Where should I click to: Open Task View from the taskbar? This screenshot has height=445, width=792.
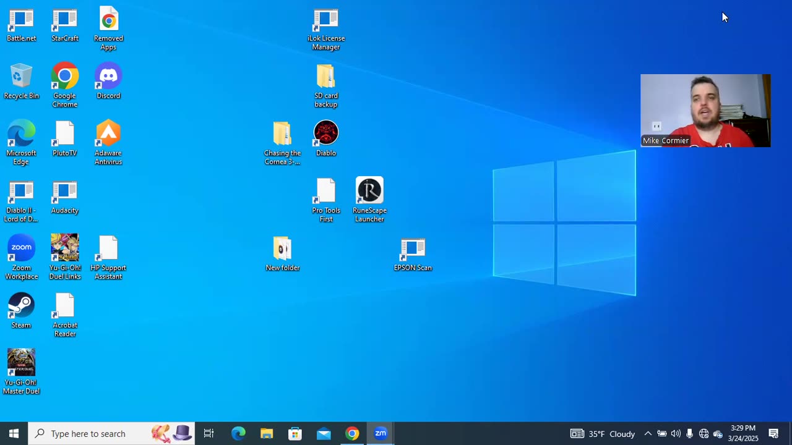tap(209, 433)
